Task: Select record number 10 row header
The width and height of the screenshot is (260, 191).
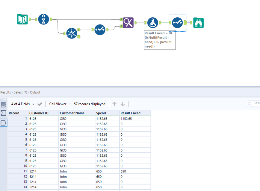Action: [x=18, y=166]
